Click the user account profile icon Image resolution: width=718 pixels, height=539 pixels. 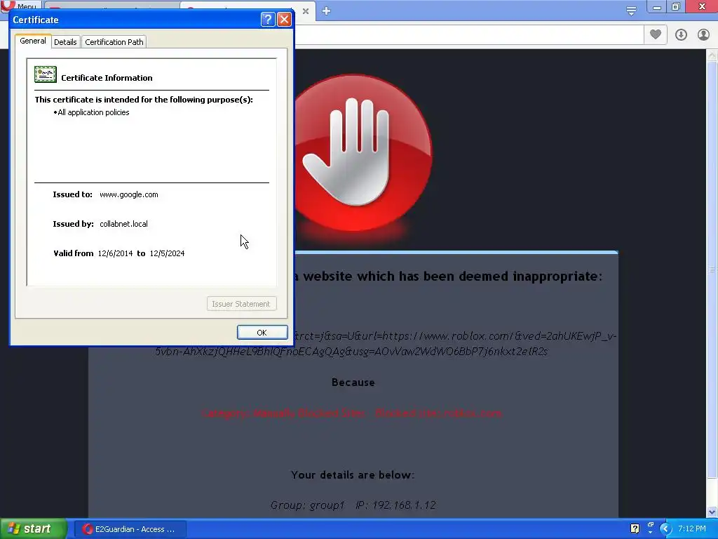(703, 34)
